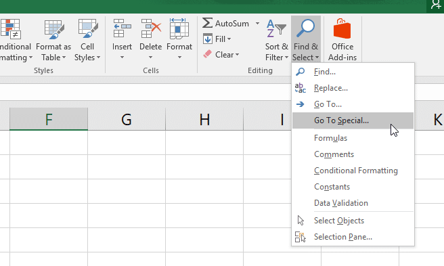Expand the Format as Table dropdown arrow

(x=64, y=58)
